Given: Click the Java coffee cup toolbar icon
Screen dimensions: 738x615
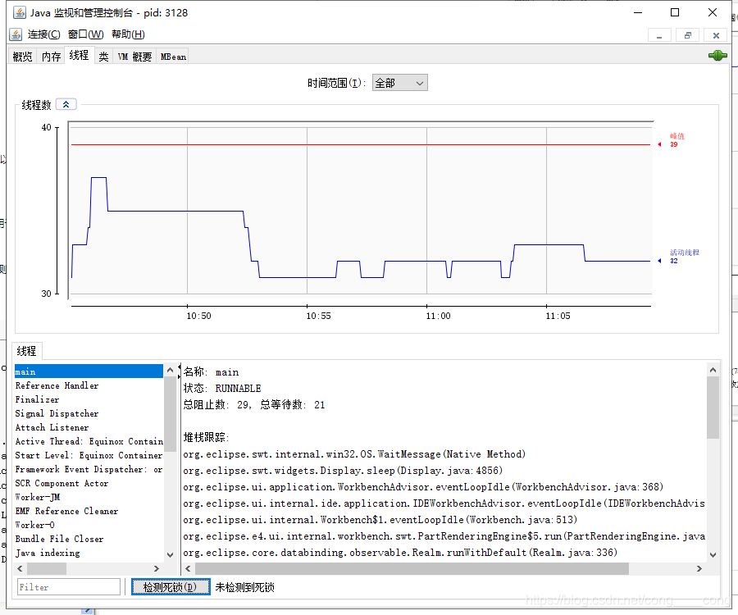Looking at the screenshot, I should [14, 34].
